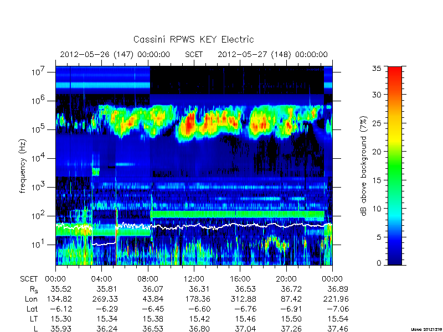The image size is (443, 332).
Task: Click the LT value 15.54
Action: [x=338, y=319]
